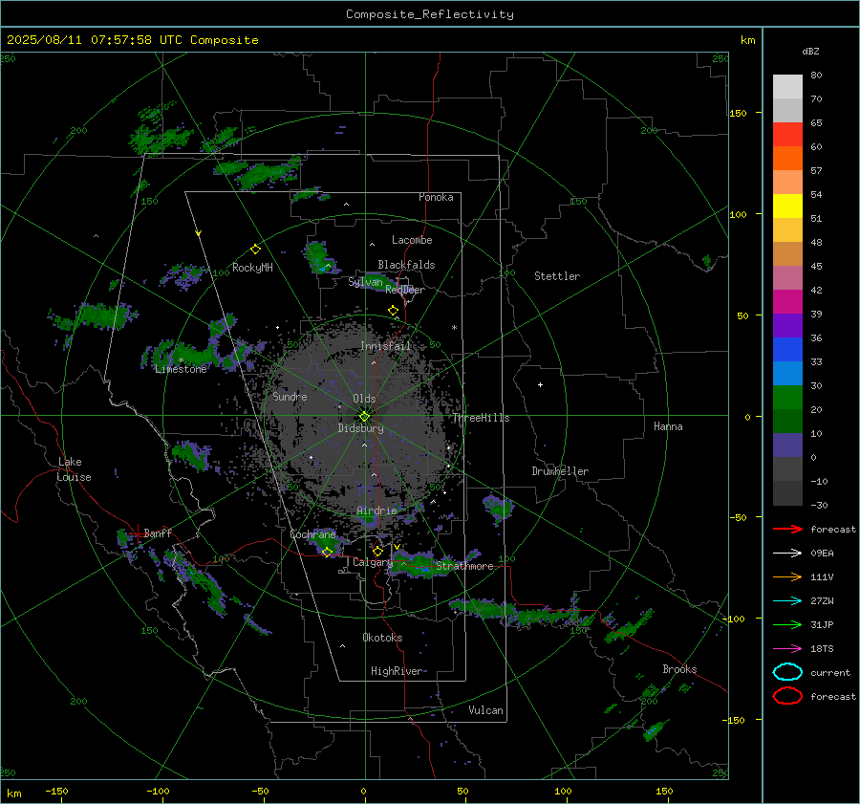Click the -30 value in dBZ scale
Image resolution: width=860 pixels, height=804 pixels.
pos(819,505)
